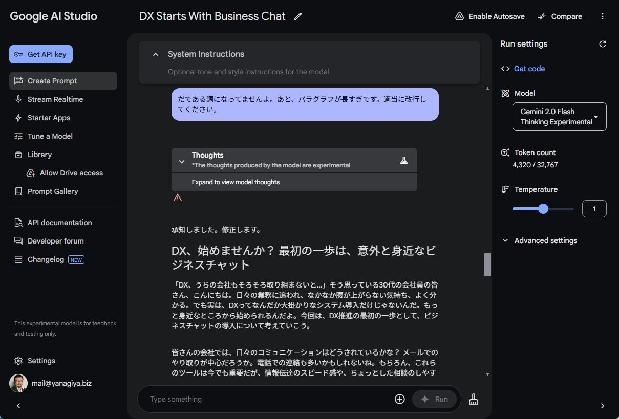Open API documentation link

63,223
